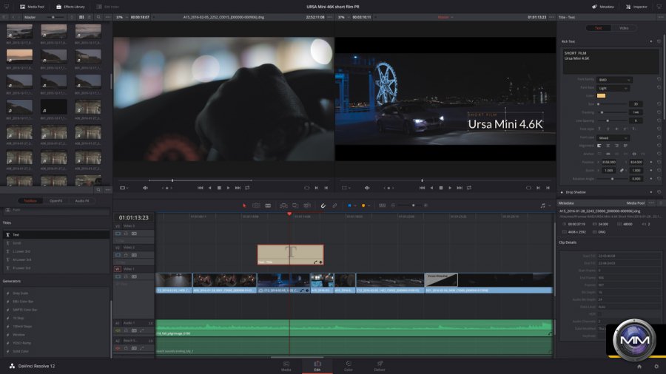The width and height of the screenshot is (666, 374).
Task: Open the Font Face Light dropdown
Action: (x=613, y=88)
